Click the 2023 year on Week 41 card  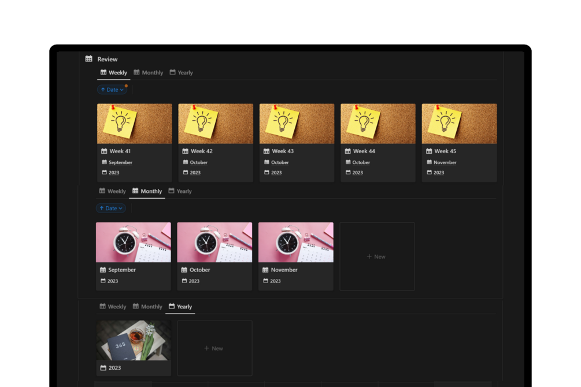click(114, 173)
